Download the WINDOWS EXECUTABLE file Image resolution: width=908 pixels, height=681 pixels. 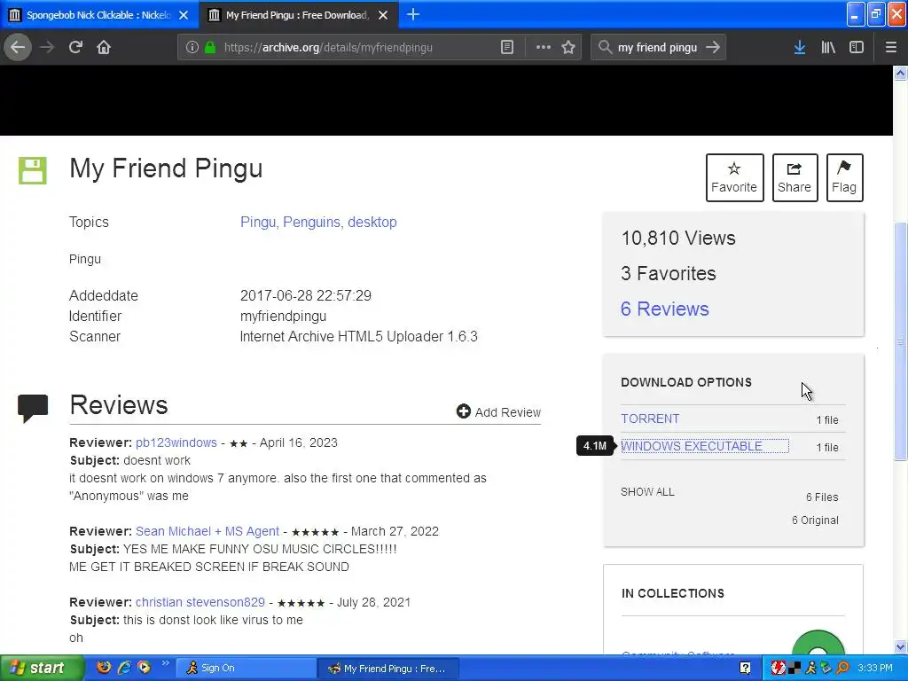pos(704,446)
